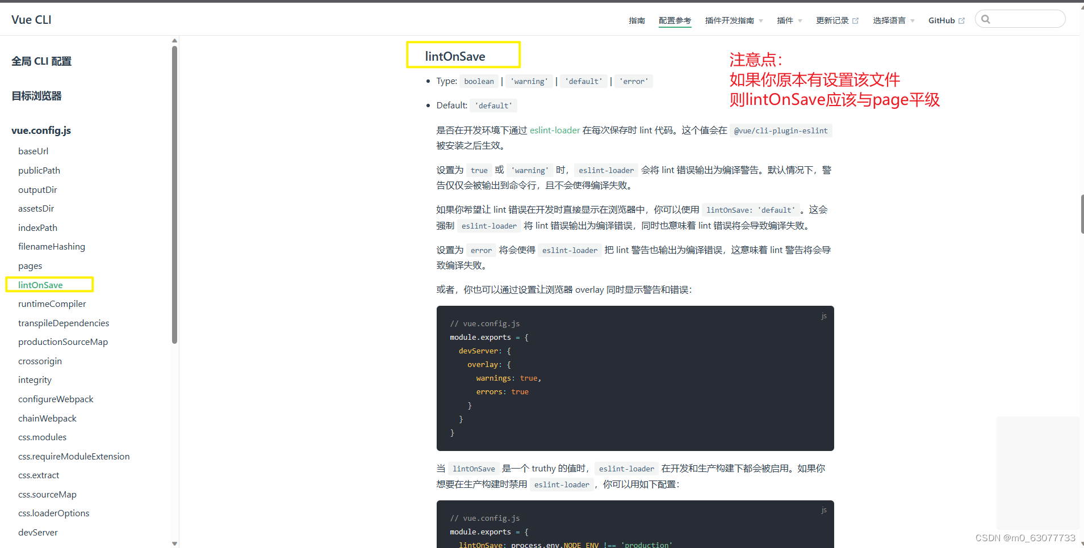Go to pages in the sidebar

click(x=30, y=266)
